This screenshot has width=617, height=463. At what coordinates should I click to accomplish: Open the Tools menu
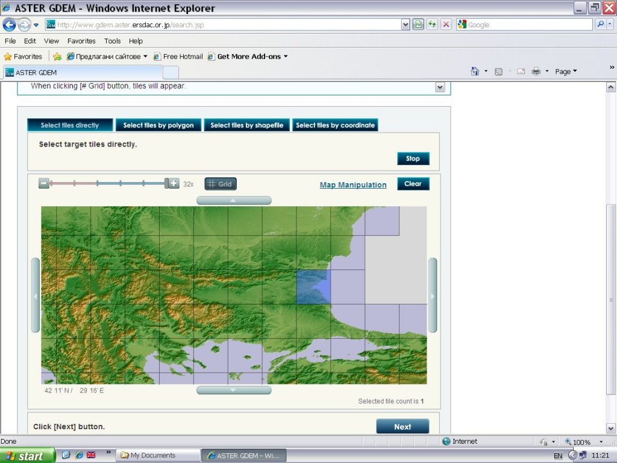pos(112,41)
